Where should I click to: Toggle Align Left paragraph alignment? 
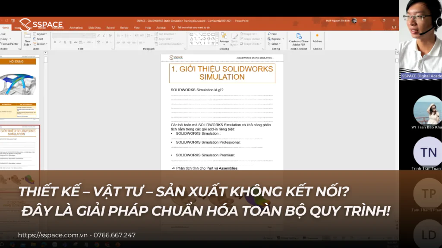118,42
